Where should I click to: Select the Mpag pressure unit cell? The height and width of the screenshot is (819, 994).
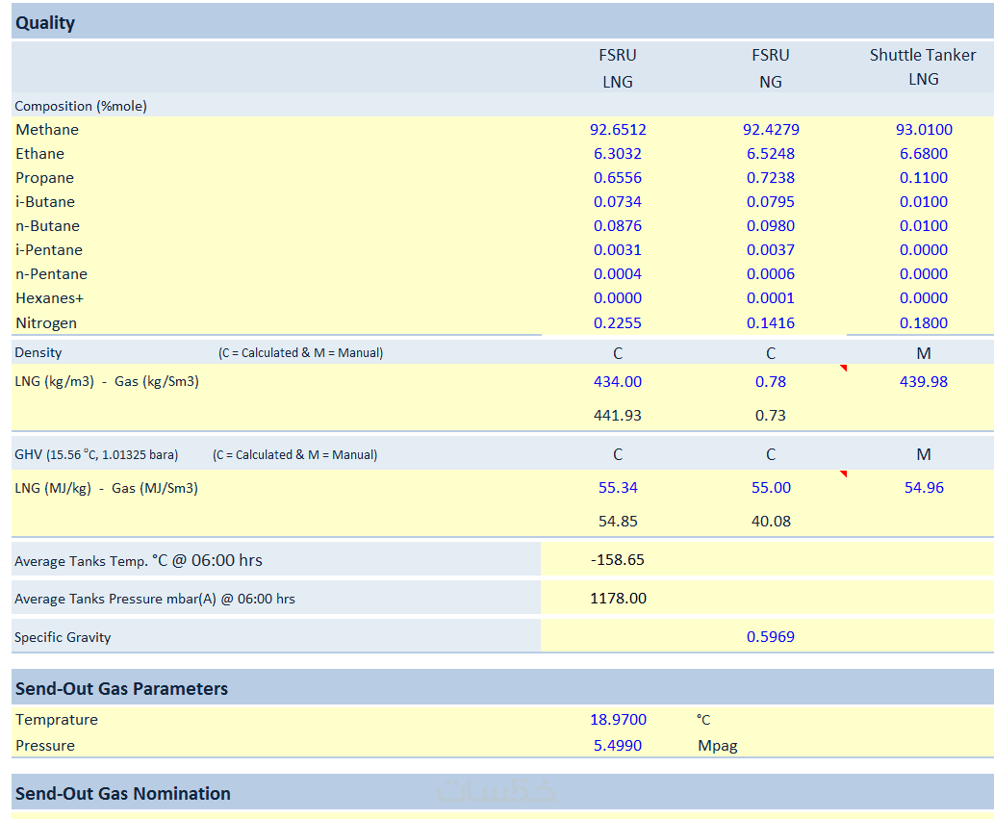[x=718, y=746]
